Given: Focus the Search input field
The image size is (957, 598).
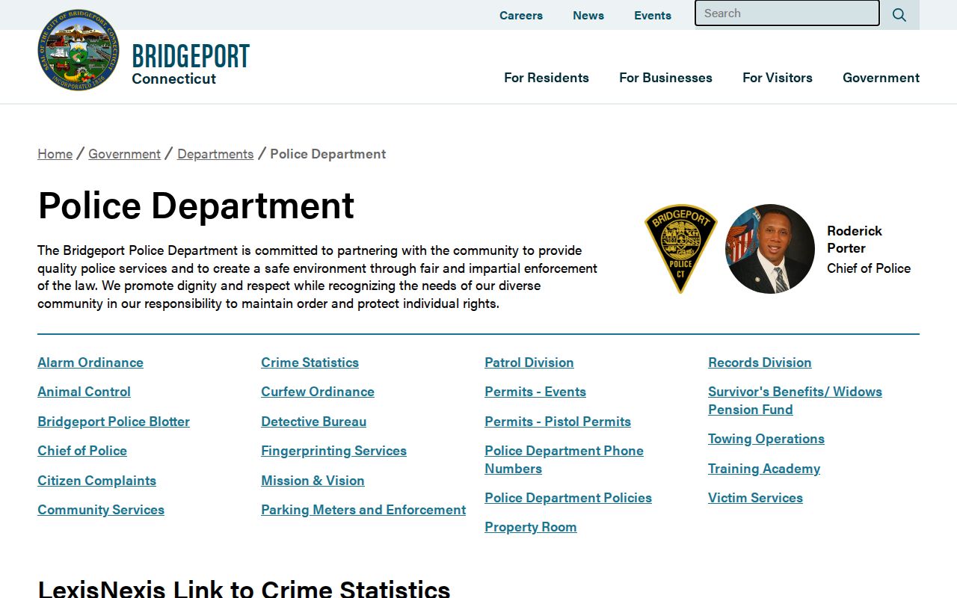Looking at the screenshot, I should pyautogui.click(x=787, y=13).
